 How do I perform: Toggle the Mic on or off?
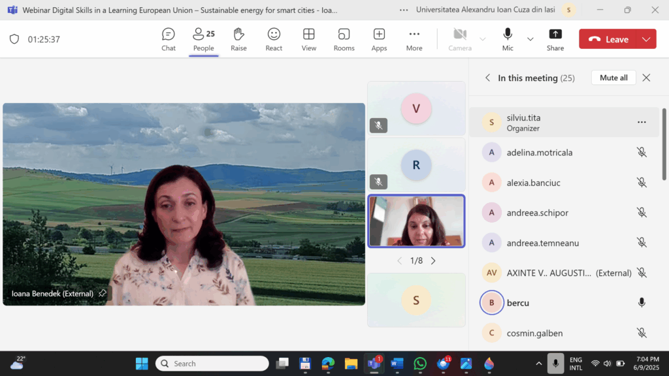[508, 39]
